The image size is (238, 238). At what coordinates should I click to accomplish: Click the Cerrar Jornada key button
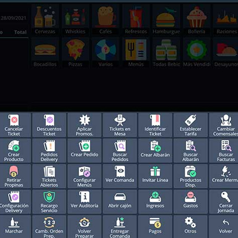point(226,202)
